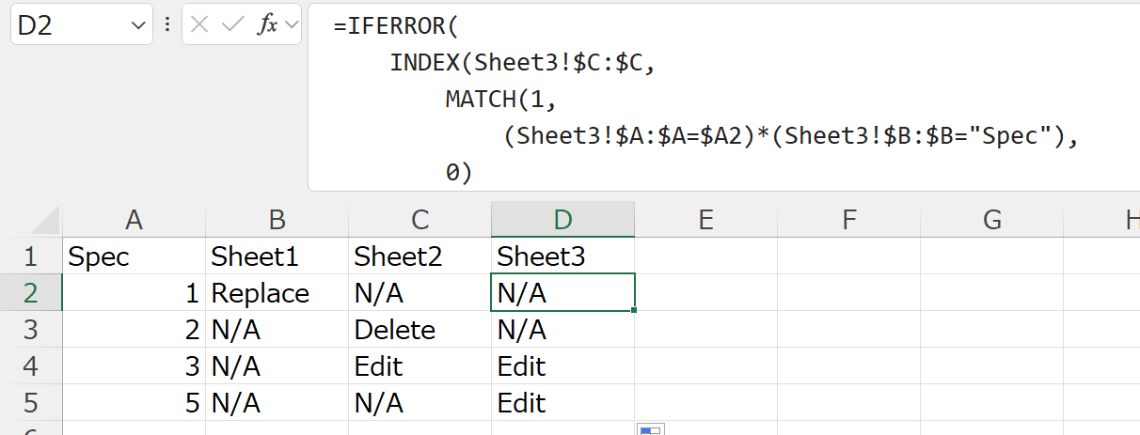
Task: Click cell D4 containing Edit
Action: point(562,366)
